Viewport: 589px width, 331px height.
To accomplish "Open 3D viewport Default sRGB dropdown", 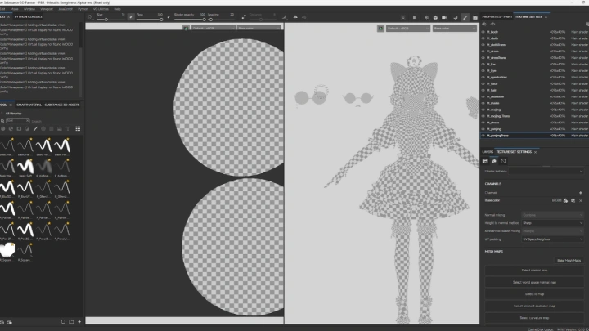I will click(x=408, y=29).
